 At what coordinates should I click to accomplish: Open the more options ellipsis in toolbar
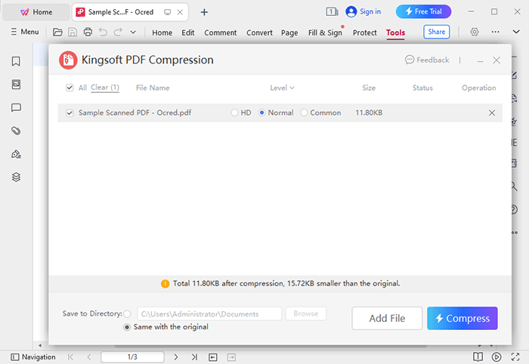point(495,32)
